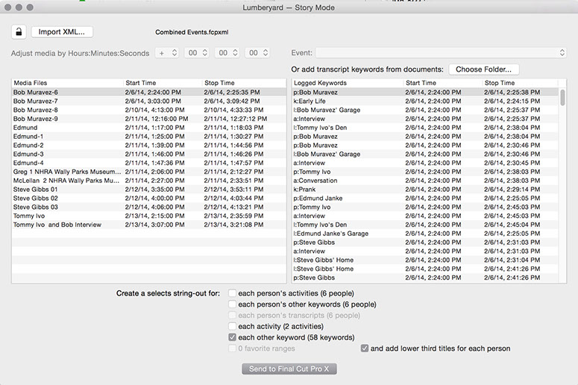The width and height of the screenshot is (578, 385).
Task: Click the Logged Keywords vertical scrollbar thumb
Action: (x=562, y=97)
